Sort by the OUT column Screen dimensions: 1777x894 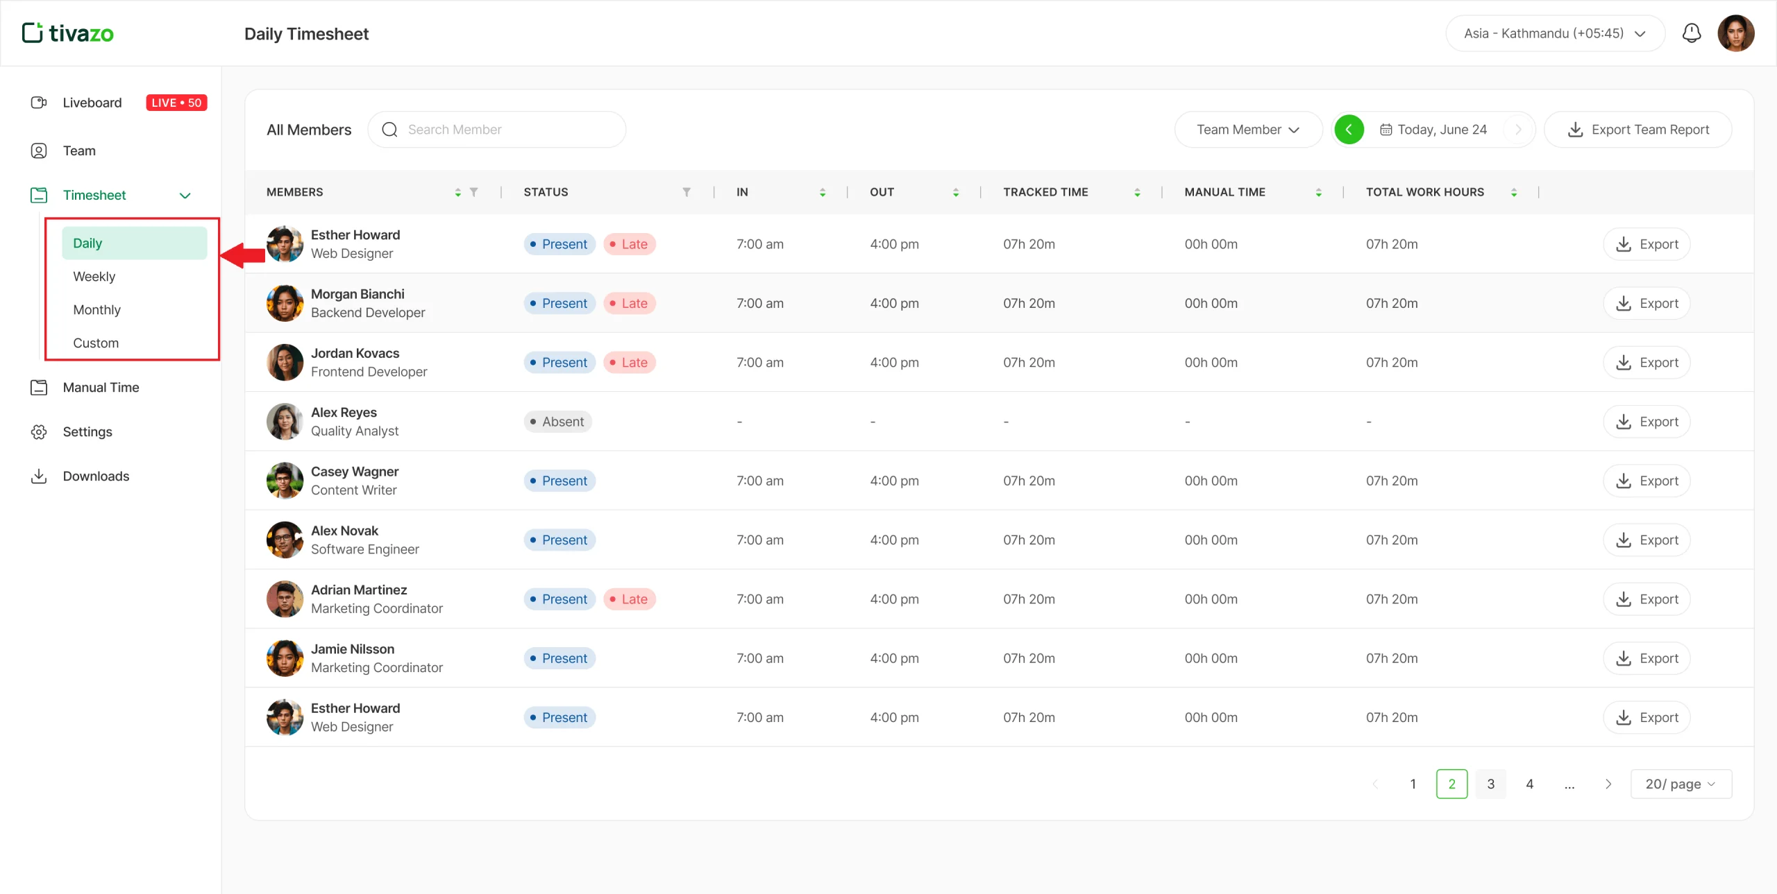pyautogui.click(x=956, y=193)
